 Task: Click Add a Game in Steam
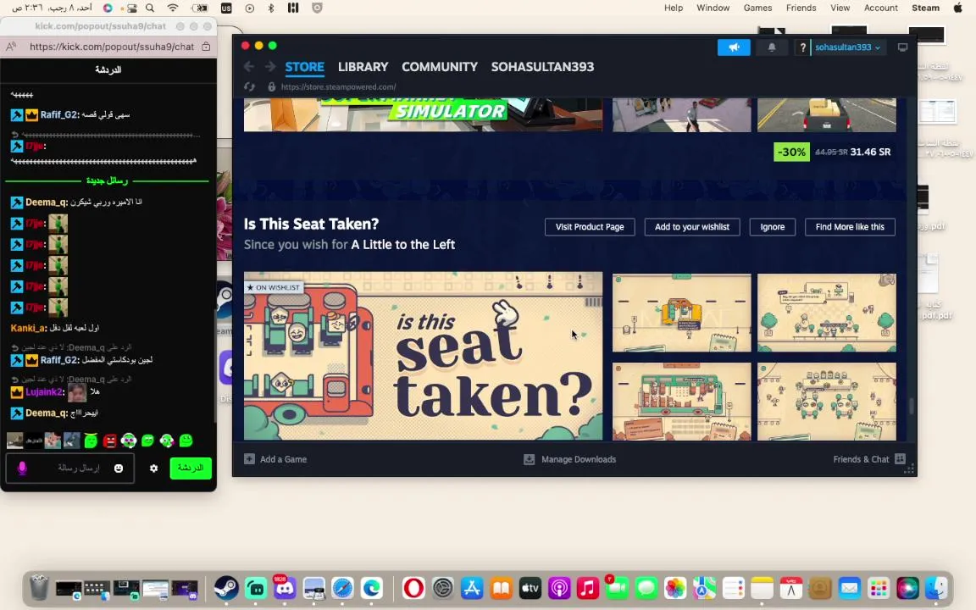[275, 459]
